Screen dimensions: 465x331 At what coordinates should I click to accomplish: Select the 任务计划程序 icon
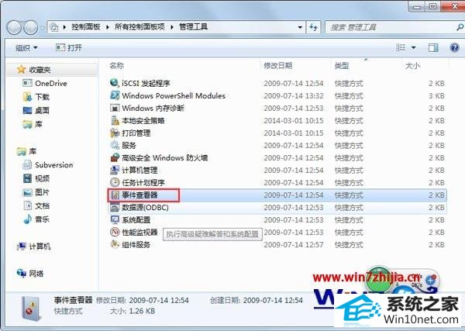tap(115, 182)
